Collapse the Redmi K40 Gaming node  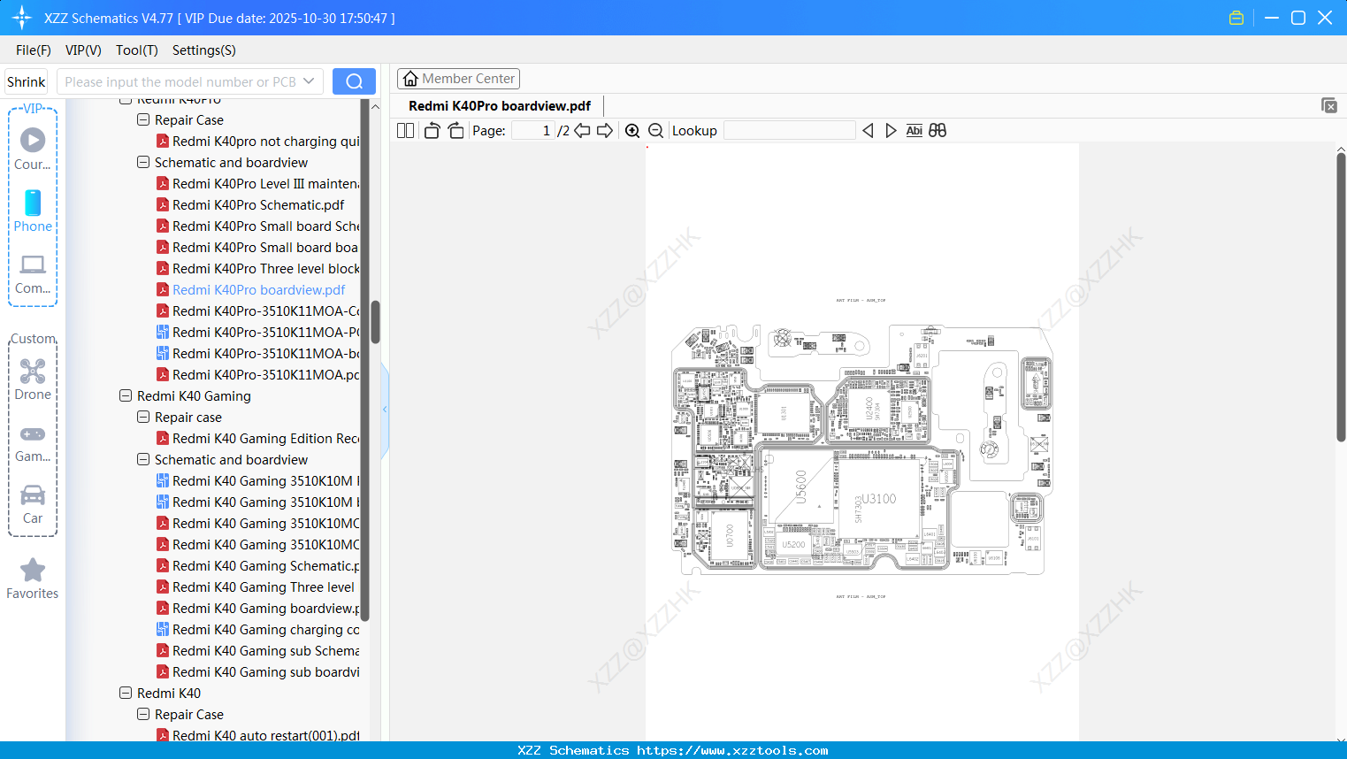[126, 395]
